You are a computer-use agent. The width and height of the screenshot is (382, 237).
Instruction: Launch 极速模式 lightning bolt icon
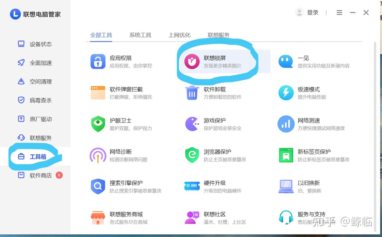(286, 93)
